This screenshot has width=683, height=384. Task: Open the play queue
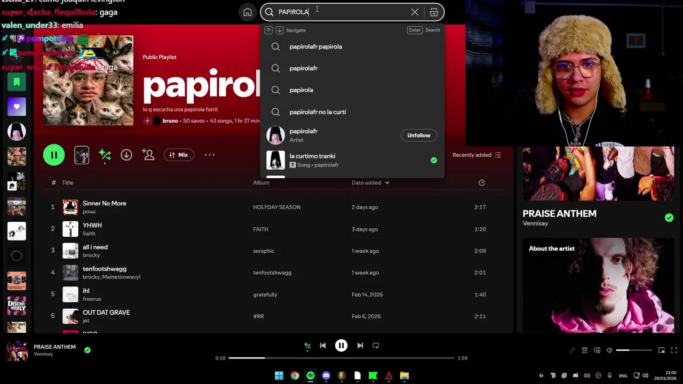(x=585, y=350)
